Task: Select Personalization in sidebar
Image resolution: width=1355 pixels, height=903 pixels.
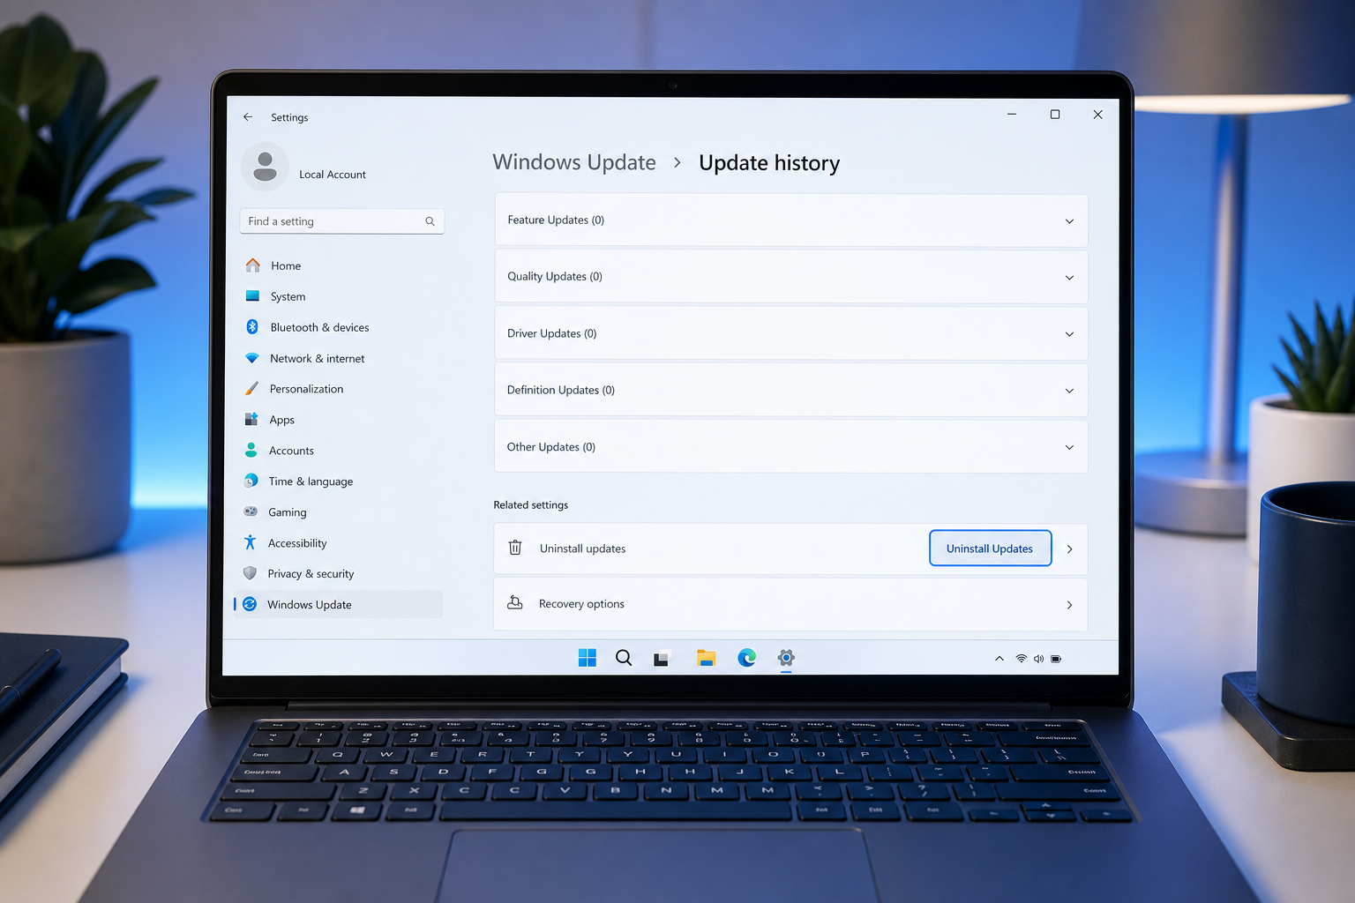Action: (x=306, y=389)
